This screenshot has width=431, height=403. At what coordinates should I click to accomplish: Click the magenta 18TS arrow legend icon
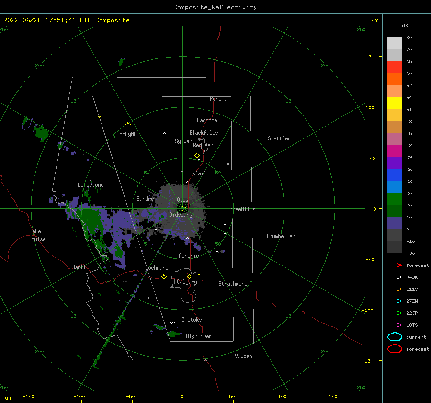point(395,325)
